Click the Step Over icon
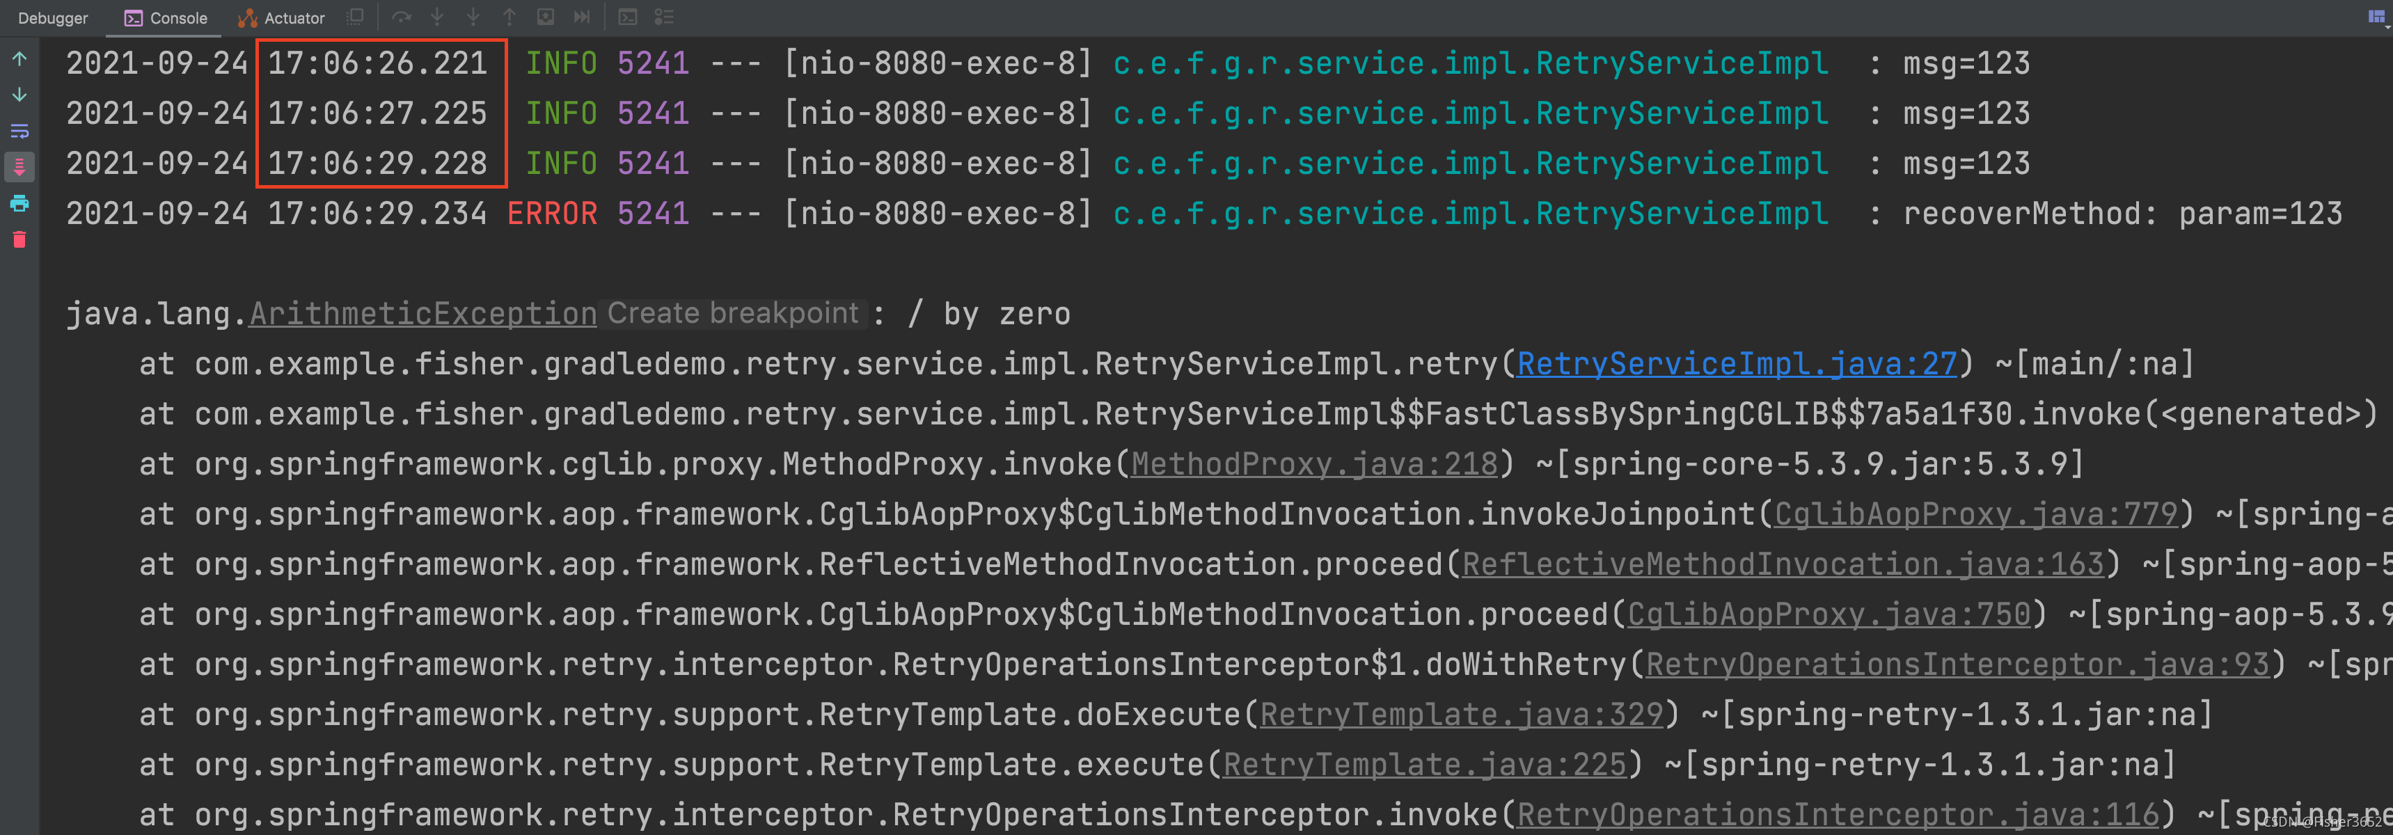This screenshot has width=2393, height=835. (402, 17)
